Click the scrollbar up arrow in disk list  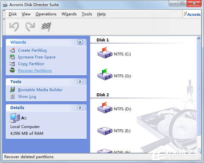pyautogui.click(x=199, y=38)
